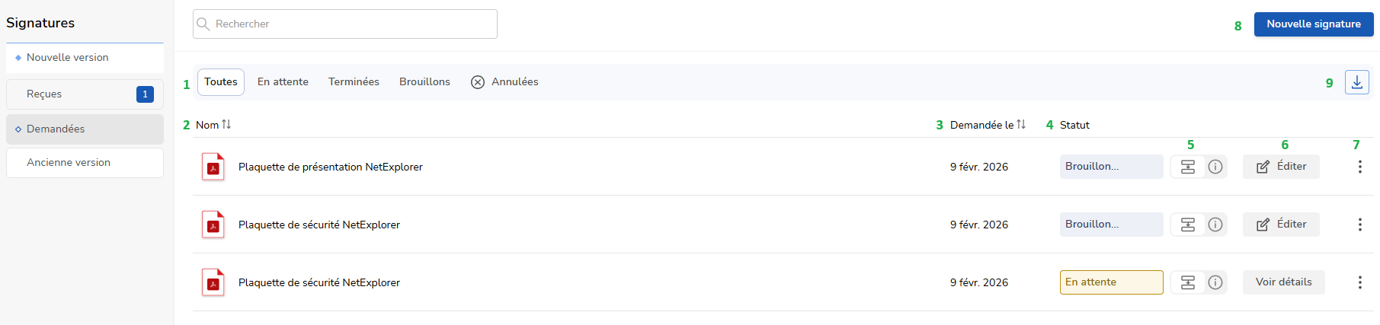The width and height of the screenshot is (1380, 325).
Task: Open workflow icon for Plaquette de présentation row
Action: pyautogui.click(x=1187, y=167)
